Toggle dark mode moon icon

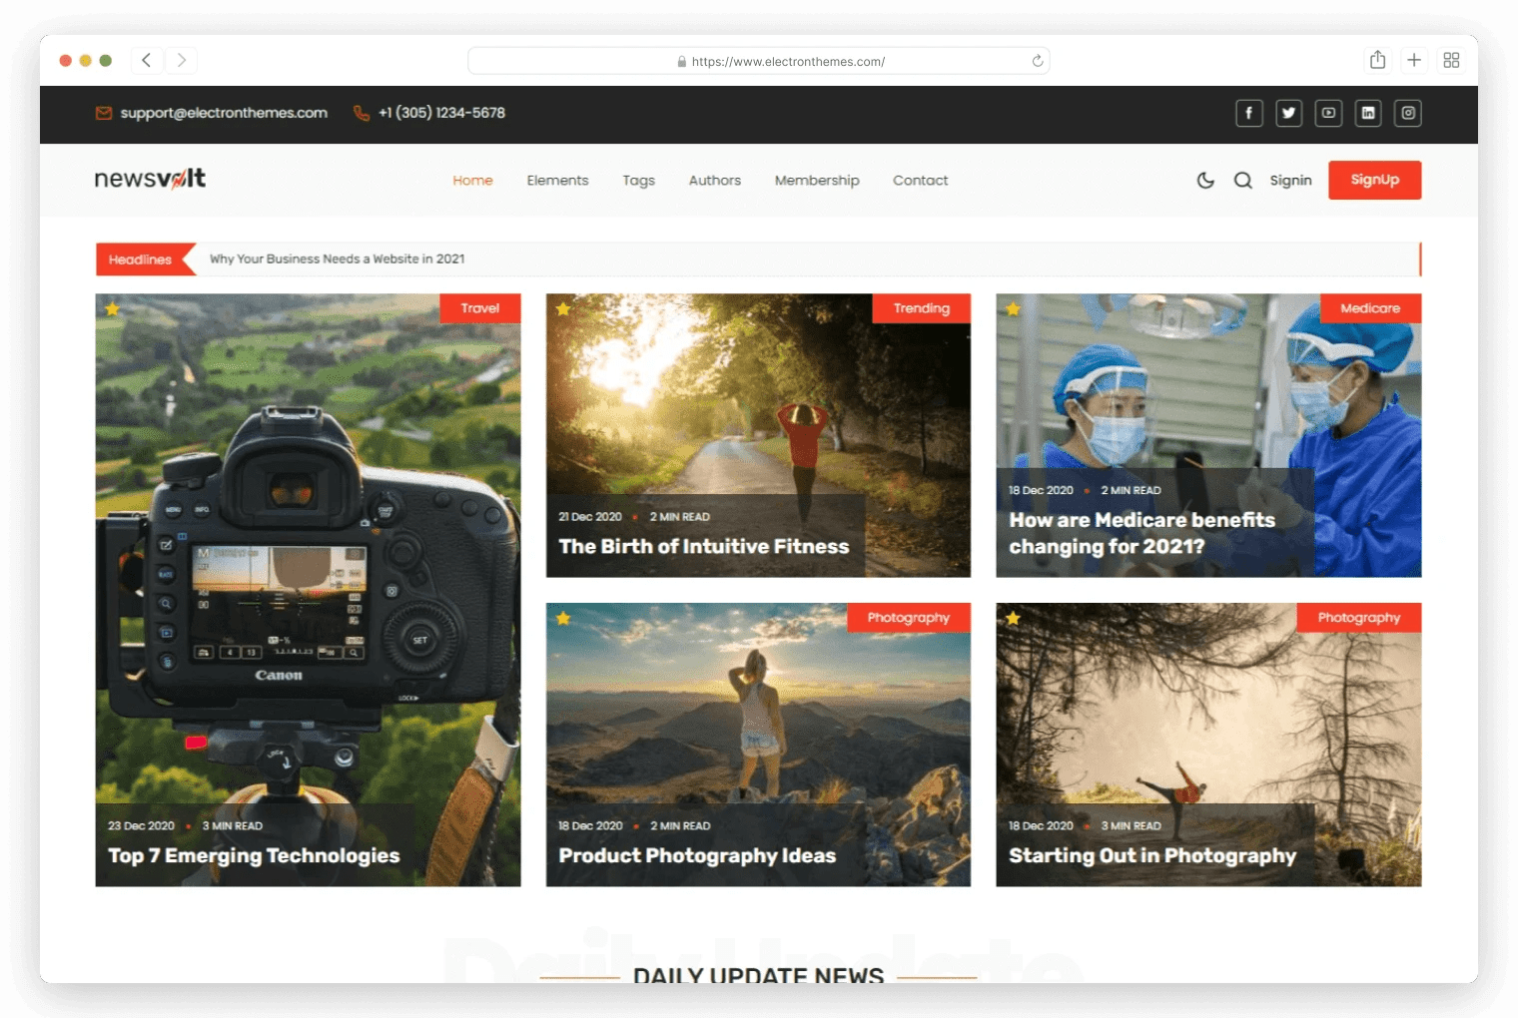click(x=1205, y=181)
